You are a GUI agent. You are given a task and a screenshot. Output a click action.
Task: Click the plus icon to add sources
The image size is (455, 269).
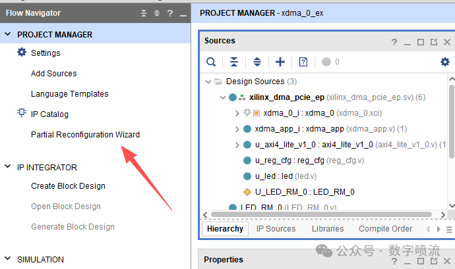(280, 62)
